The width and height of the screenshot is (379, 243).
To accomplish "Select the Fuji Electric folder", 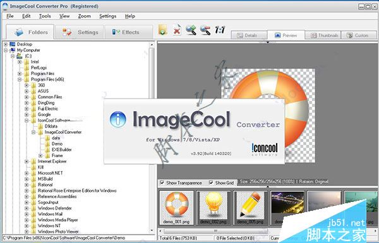I will 48,109.
